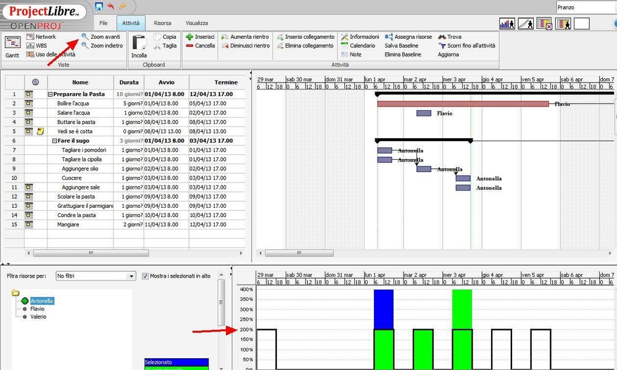Screen dimensions: 617x370
Task: Select the WBS view icon
Action: pos(38,45)
